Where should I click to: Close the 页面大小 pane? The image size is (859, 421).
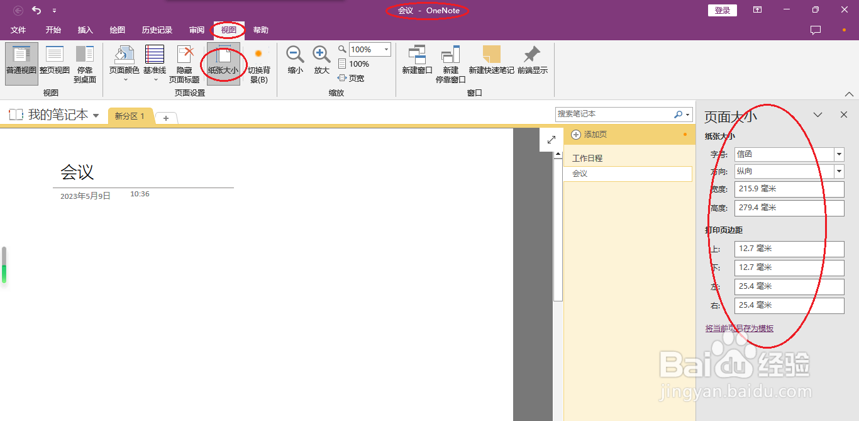pos(845,115)
